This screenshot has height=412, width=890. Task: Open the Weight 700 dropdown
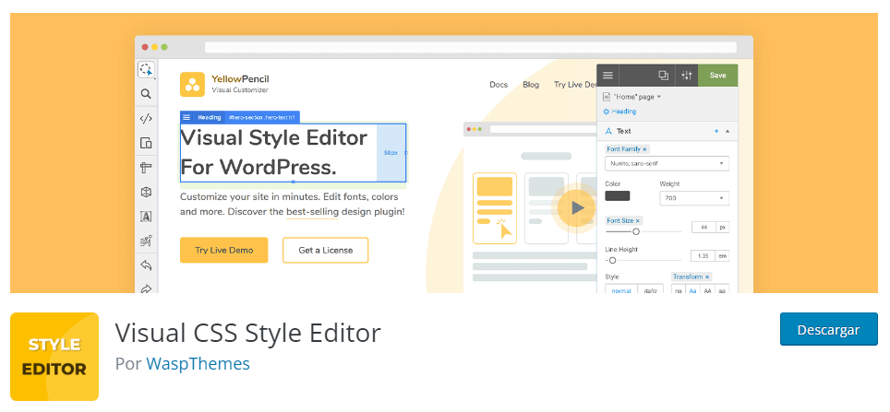695,198
